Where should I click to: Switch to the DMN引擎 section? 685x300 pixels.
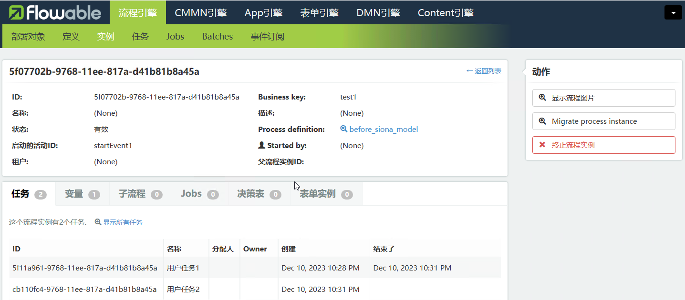pos(378,13)
